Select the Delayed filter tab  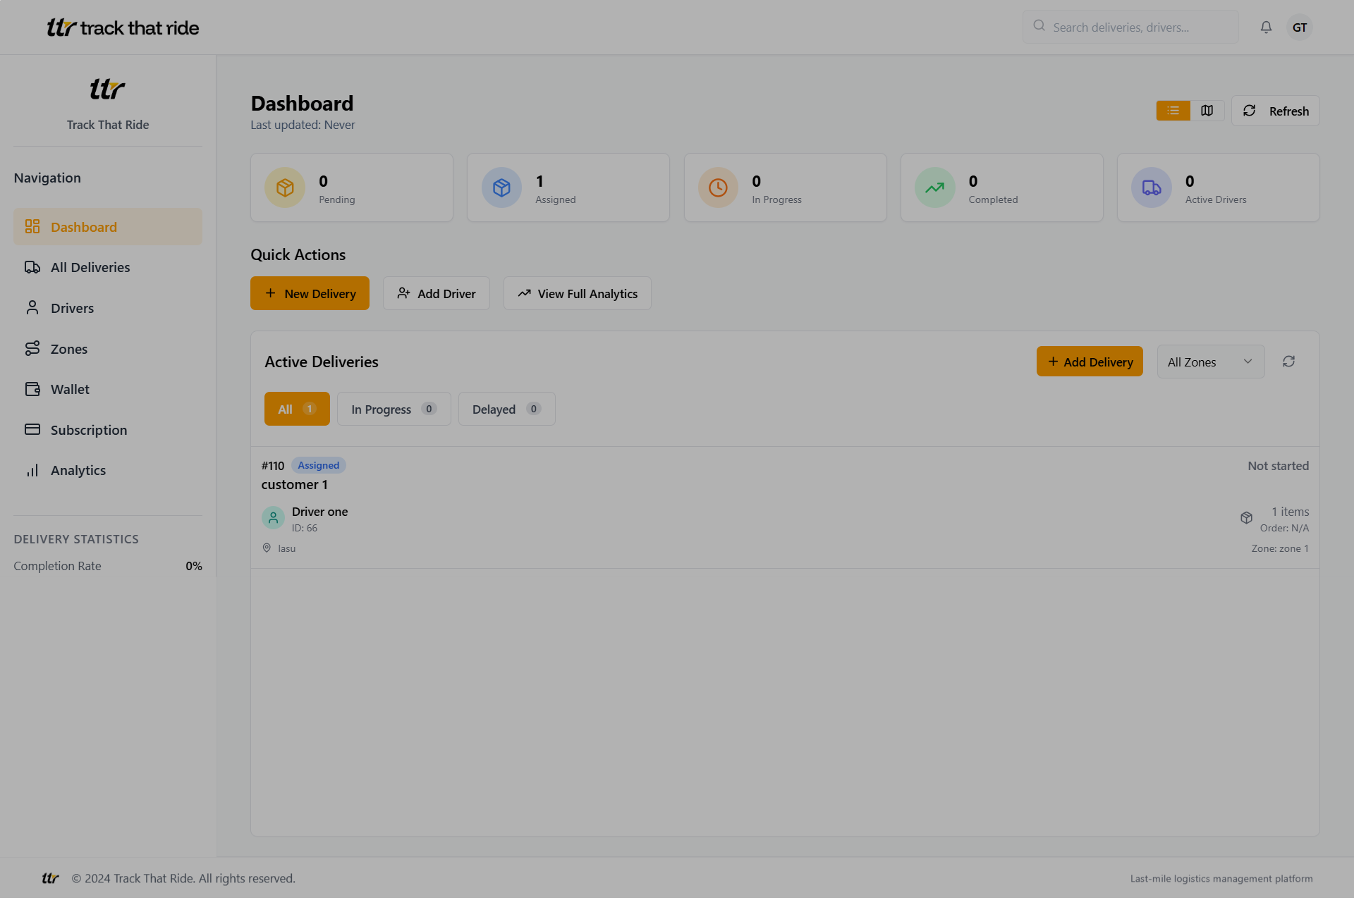pos(506,409)
